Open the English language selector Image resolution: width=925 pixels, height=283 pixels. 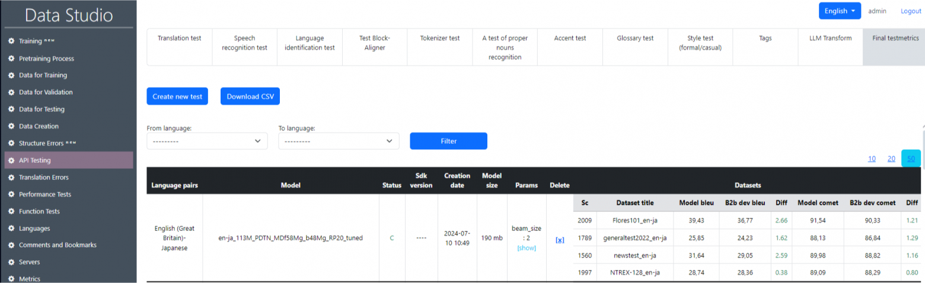[839, 11]
